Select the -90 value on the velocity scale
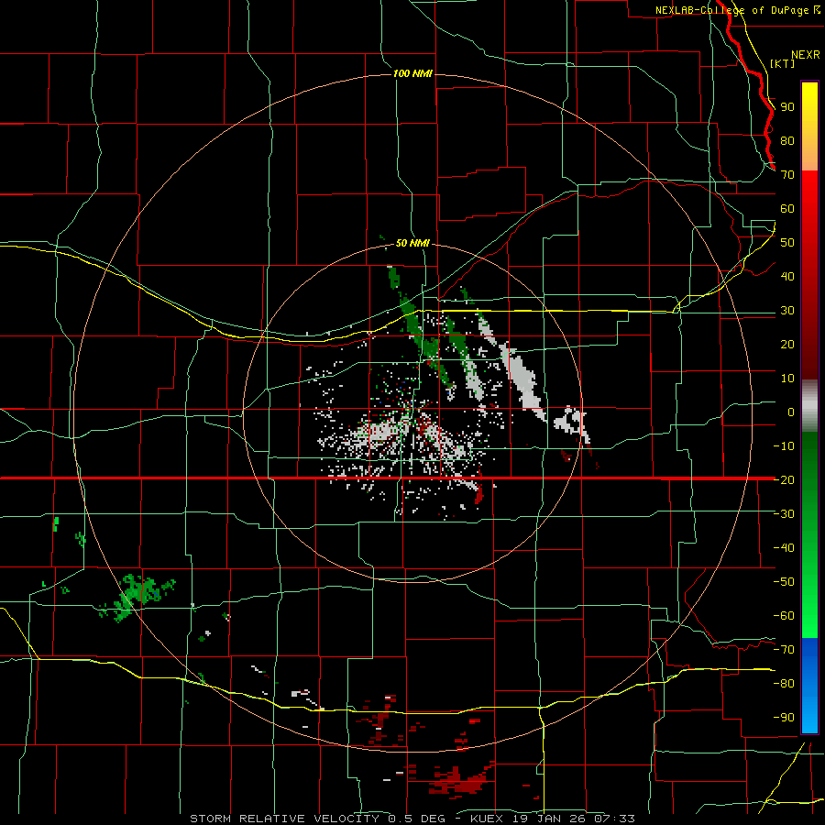The image size is (825, 825). pyautogui.click(x=784, y=718)
